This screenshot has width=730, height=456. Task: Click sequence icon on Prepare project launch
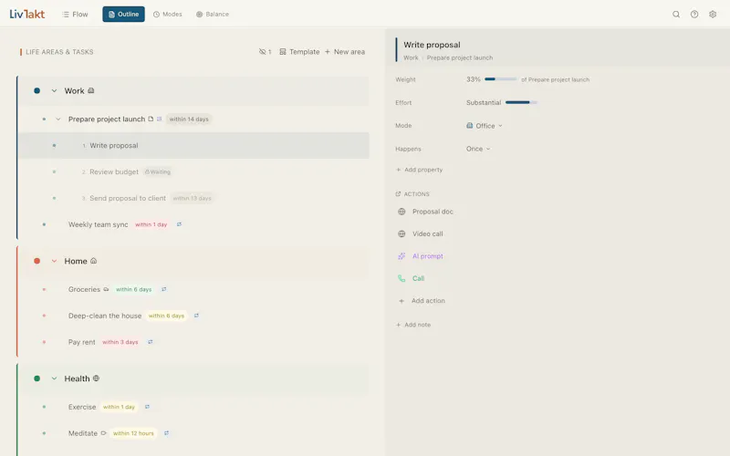[159, 119]
